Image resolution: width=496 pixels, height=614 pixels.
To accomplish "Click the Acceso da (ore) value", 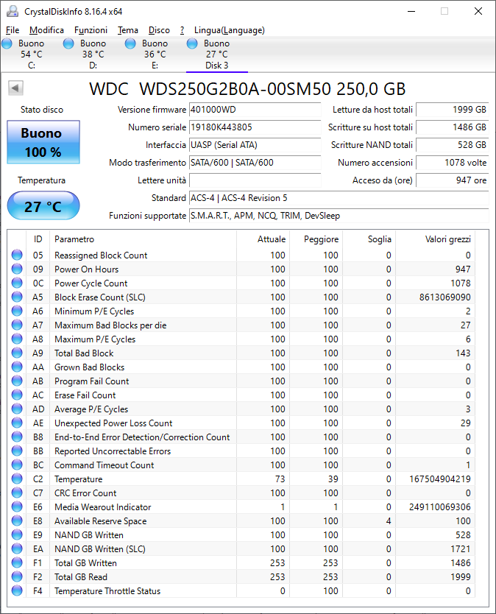I will tap(452, 180).
